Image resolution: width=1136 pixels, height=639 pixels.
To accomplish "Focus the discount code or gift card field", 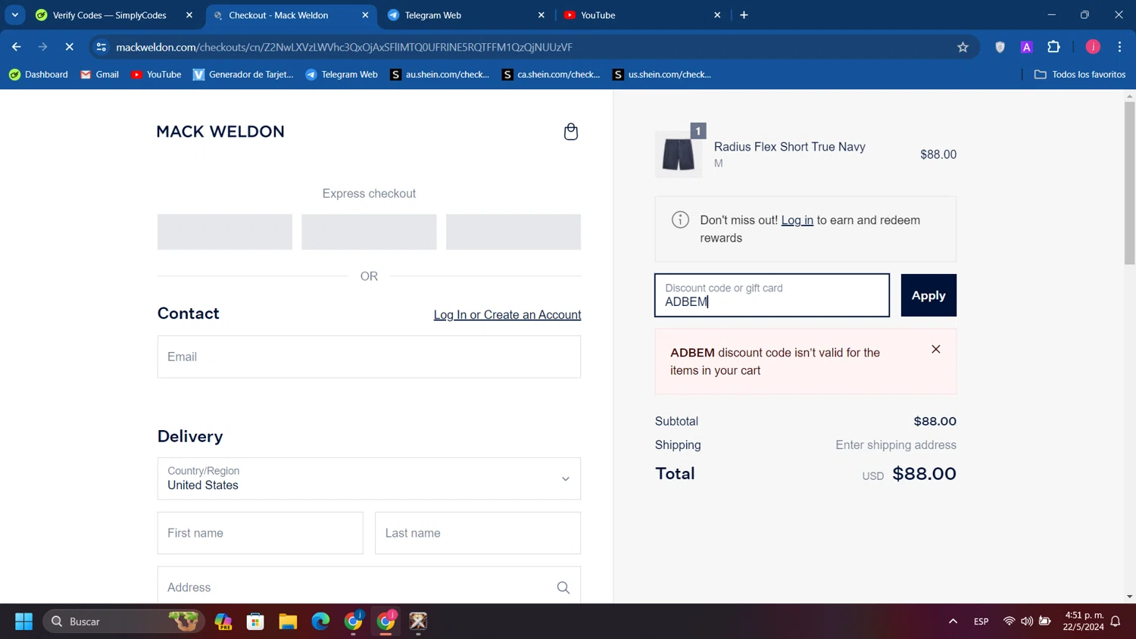I will tap(772, 295).
